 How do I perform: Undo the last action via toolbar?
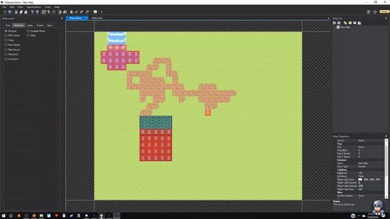pos(32,12)
